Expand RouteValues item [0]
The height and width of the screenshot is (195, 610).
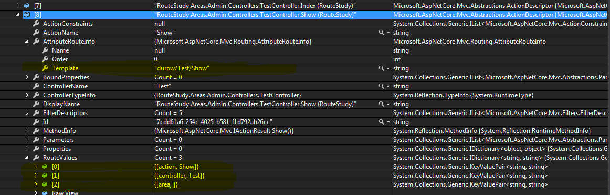tap(36, 167)
